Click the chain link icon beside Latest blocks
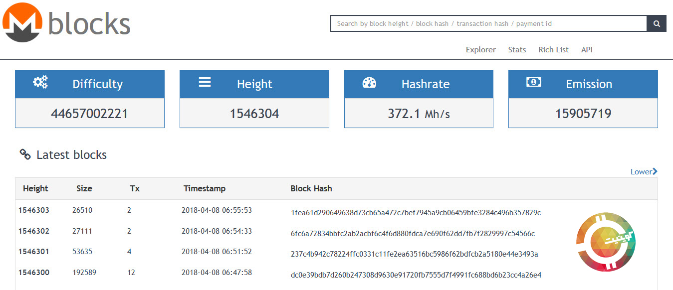 [25, 154]
